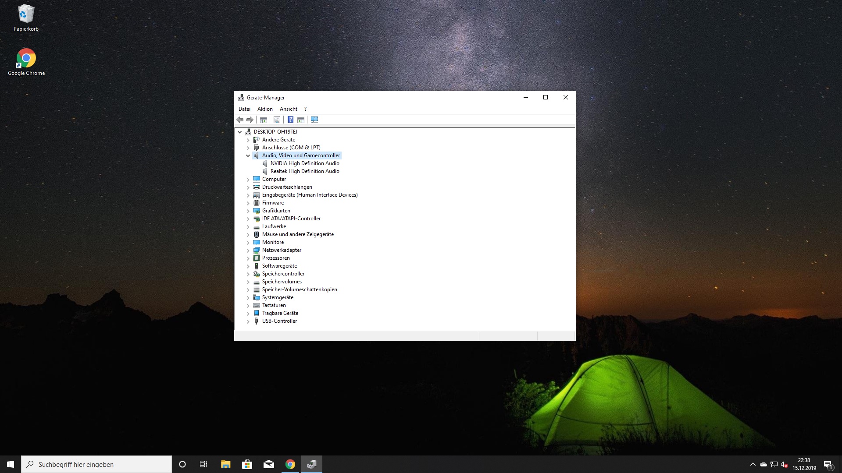Open the Ansicht menu
The width and height of the screenshot is (842, 473).
click(x=288, y=109)
